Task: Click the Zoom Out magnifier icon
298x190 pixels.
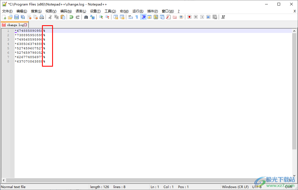Action: 107,17
